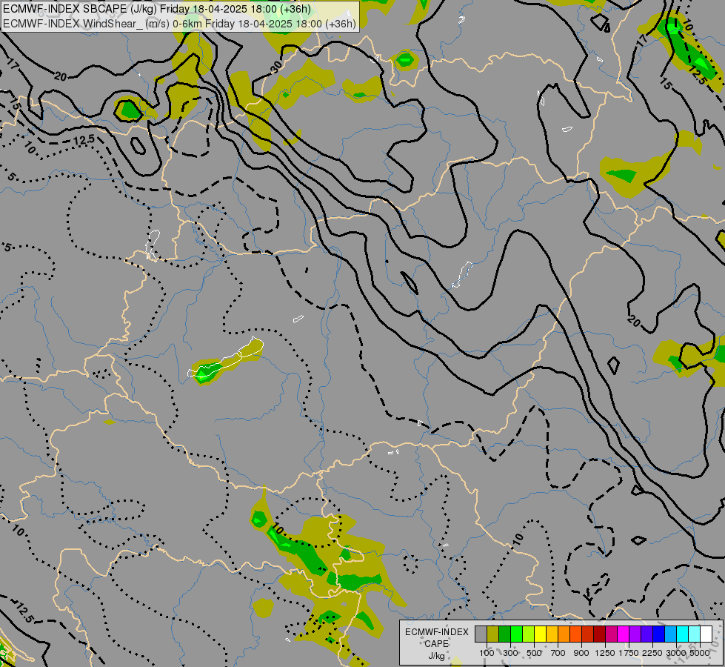Choose the dark red legend swatch

[x=599, y=634]
